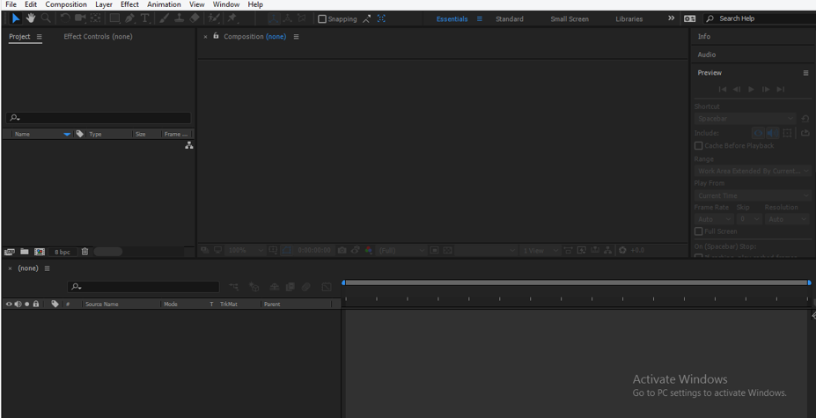Select the Roto Brush tool
The image size is (816, 418).
click(x=213, y=18)
